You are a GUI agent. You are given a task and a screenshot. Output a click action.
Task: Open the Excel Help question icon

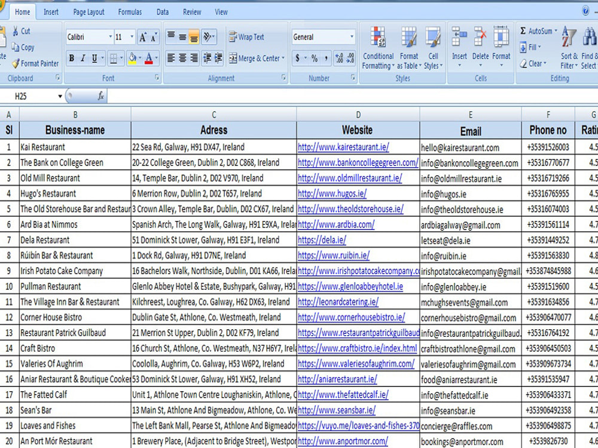pos(586,11)
